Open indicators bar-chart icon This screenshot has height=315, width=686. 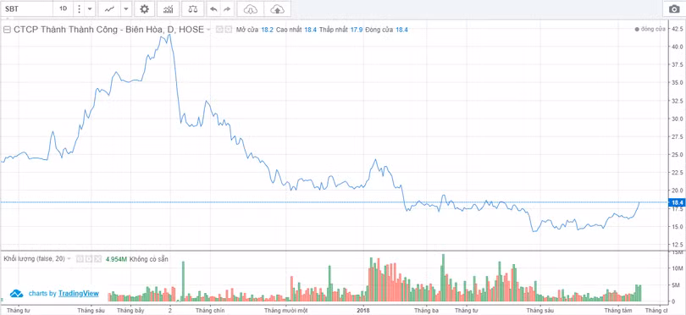(x=168, y=8)
